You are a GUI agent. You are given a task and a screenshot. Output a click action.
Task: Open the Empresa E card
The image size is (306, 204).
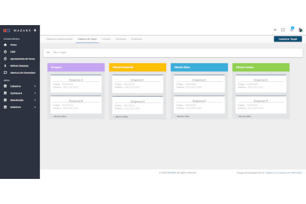click(199, 83)
